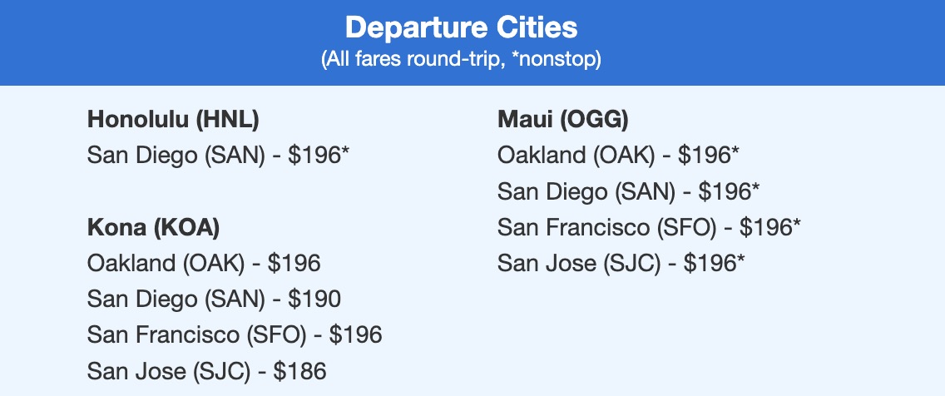Select the Honolulu (HNL) destination heading
This screenshot has width=945, height=396.
[173, 120]
